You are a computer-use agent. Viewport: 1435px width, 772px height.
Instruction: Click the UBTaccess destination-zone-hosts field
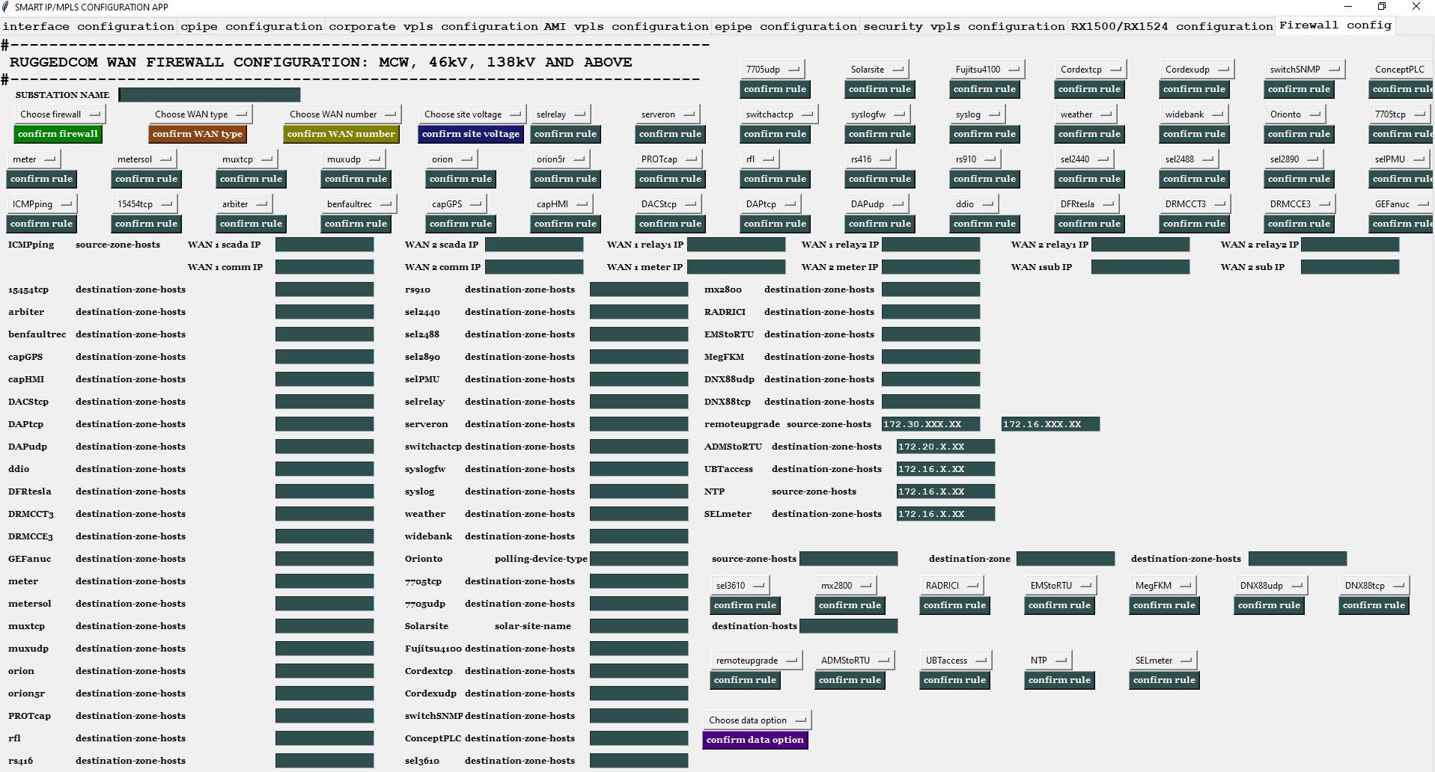[945, 469]
